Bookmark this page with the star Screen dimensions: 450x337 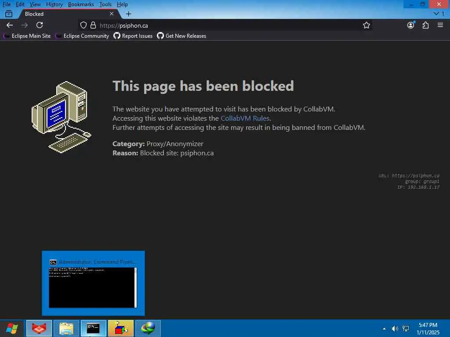click(x=366, y=25)
